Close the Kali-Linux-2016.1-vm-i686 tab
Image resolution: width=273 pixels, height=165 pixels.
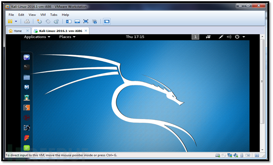point(86,31)
